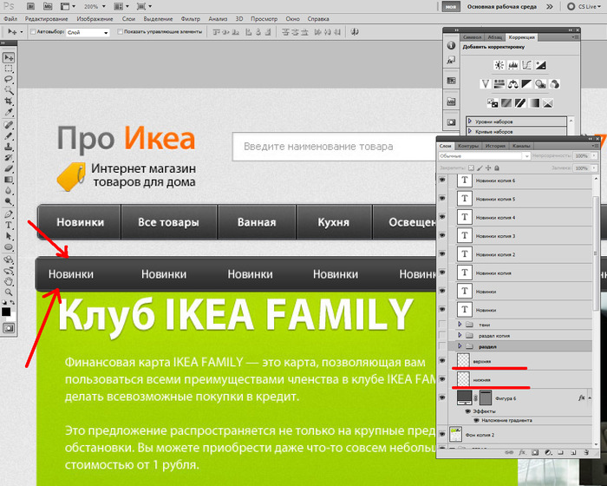Hide the Новинки копия 2 layer

(442, 254)
